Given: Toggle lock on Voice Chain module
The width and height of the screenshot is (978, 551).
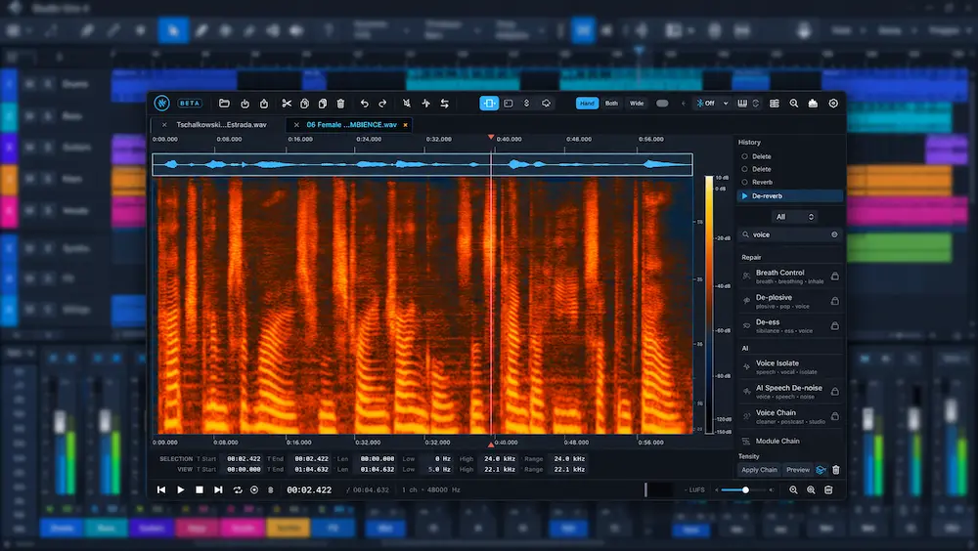Looking at the screenshot, I should 834,416.
